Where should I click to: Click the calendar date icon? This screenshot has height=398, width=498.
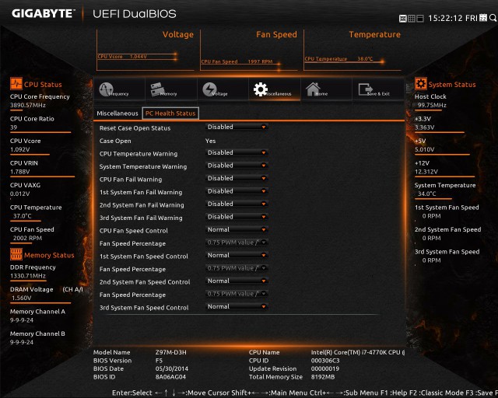(483, 18)
